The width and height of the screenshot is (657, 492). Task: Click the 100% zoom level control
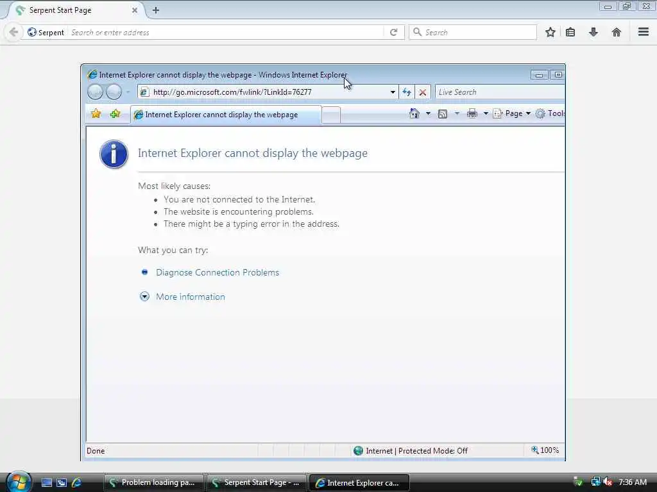click(545, 450)
